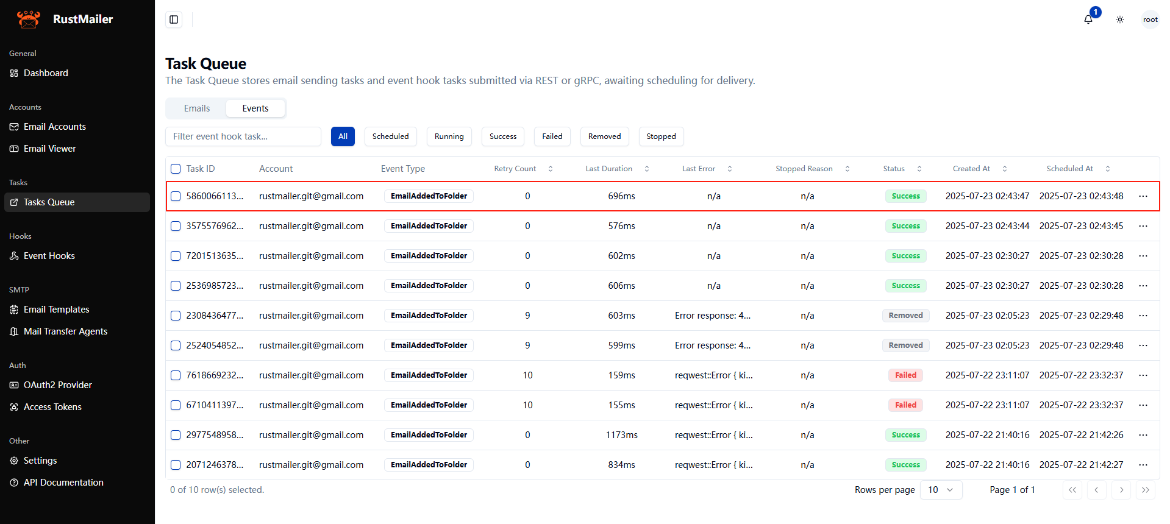Open row actions for task 5860066113
The image size is (1170, 524).
(1143, 196)
